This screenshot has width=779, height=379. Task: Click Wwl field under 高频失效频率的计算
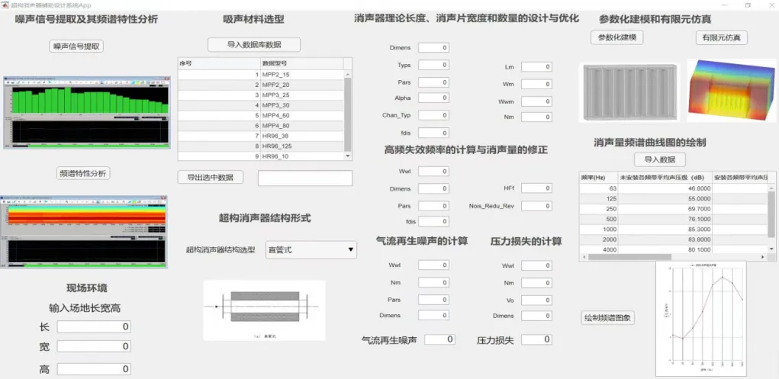coord(433,172)
